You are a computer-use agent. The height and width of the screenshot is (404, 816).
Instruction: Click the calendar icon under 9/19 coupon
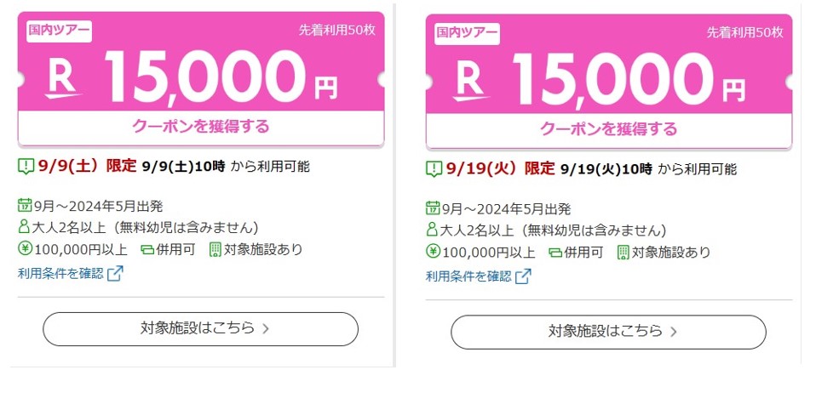pos(433,208)
